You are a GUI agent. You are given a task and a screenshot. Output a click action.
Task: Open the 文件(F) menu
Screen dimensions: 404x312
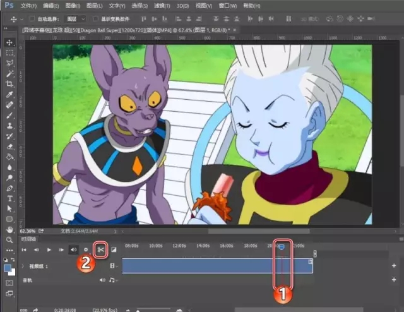coord(28,6)
